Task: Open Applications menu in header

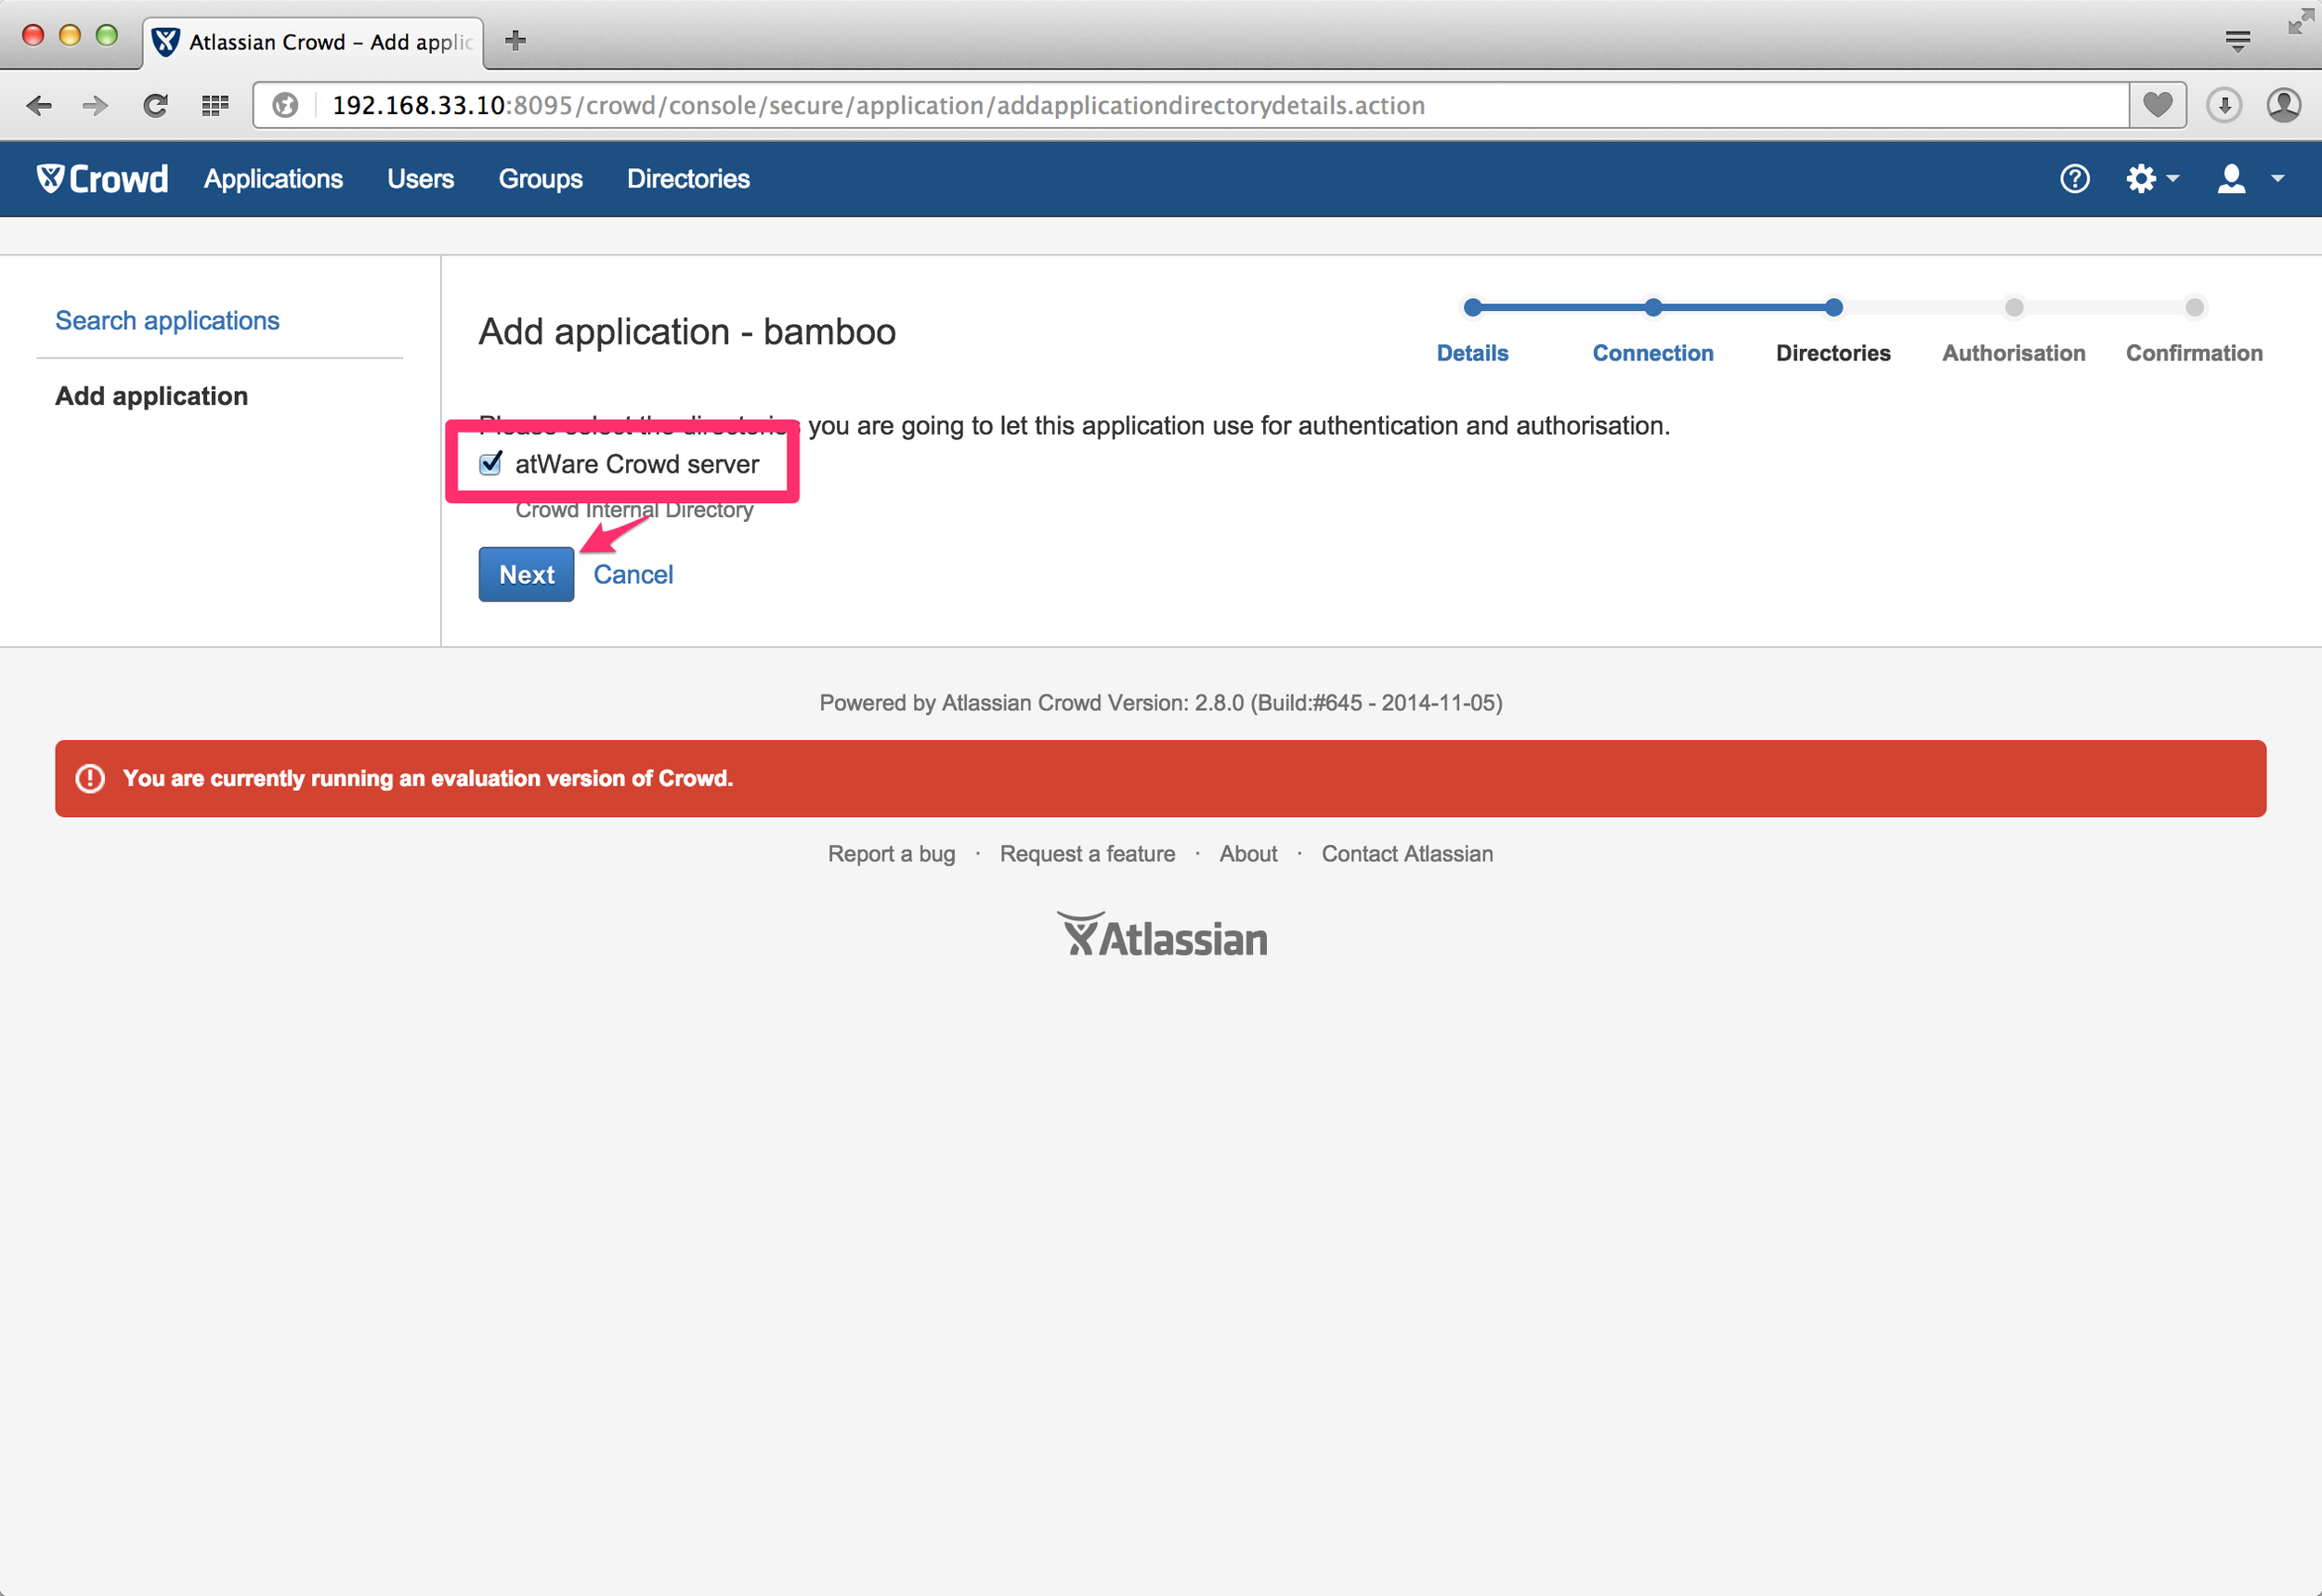Action: point(273,179)
